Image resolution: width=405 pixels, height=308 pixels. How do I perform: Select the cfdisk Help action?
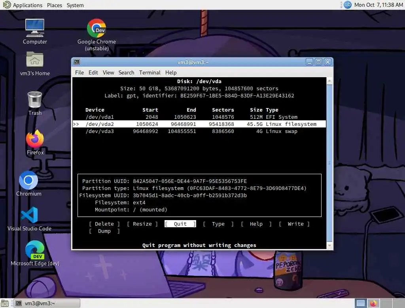(256, 224)
